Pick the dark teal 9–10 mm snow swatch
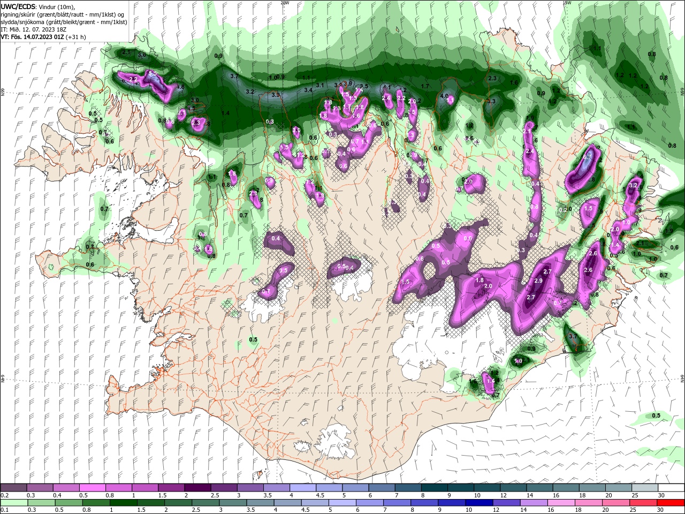 460,488
